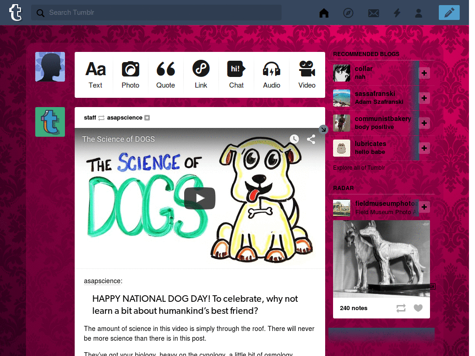Click the video pop-out arrow icon
This screenshot has height=356, width=475.
[323, 130]
